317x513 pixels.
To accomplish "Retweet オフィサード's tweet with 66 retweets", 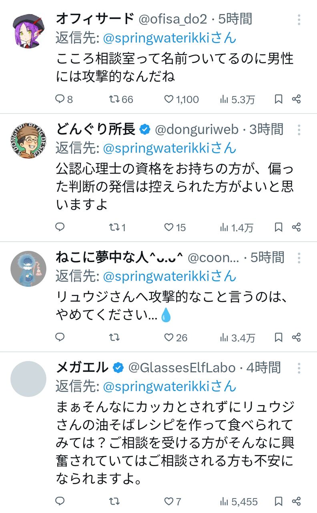I will tap(114, 99).
